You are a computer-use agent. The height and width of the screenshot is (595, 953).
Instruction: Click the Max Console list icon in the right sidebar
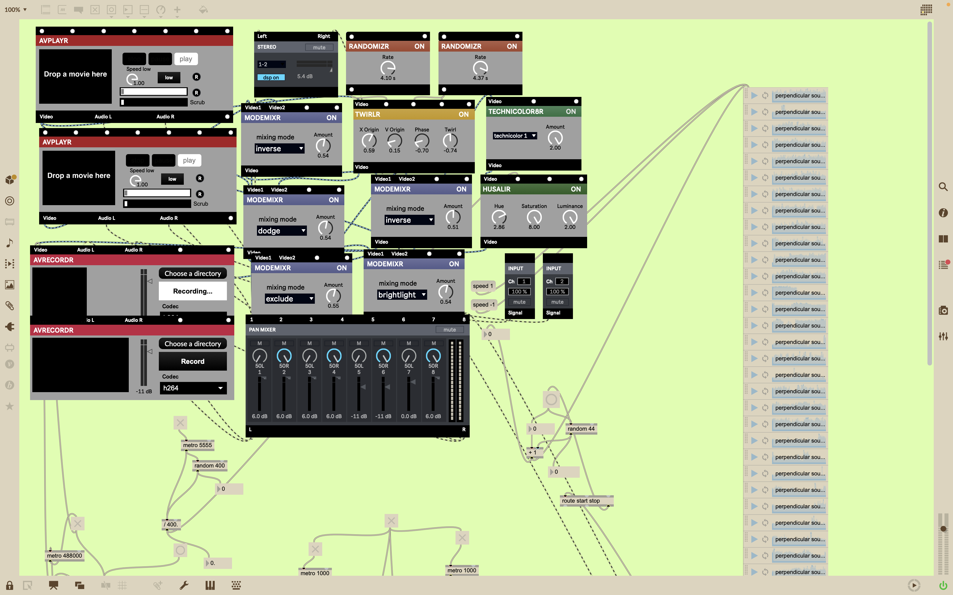coord(943,264)
